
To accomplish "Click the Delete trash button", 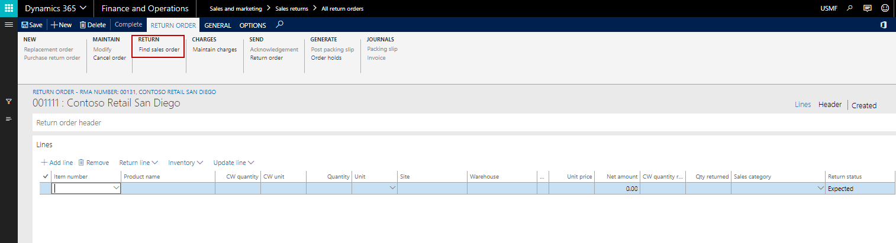I will click(x=93, y=25).
